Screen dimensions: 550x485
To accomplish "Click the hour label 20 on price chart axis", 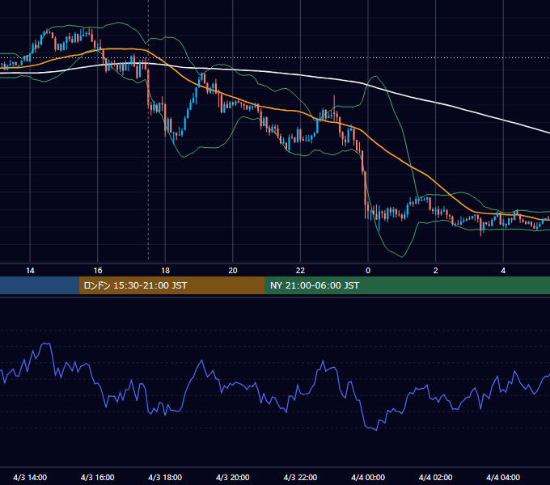I will (x=233, y=271).
